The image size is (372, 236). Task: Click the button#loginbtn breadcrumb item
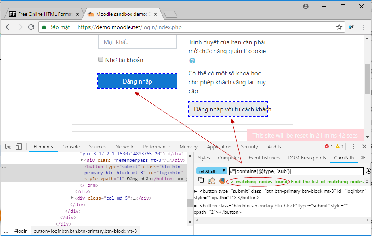tap(85, 231)
